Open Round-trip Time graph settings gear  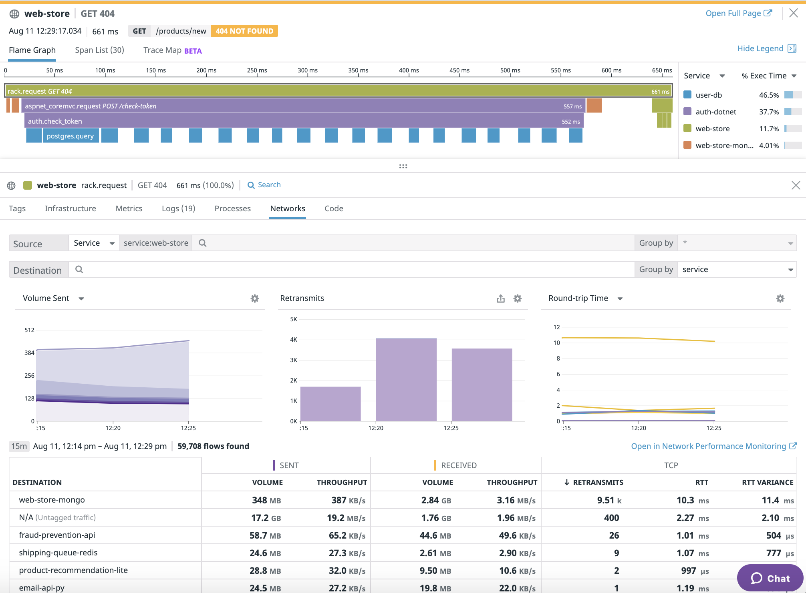tap(780, 299)
